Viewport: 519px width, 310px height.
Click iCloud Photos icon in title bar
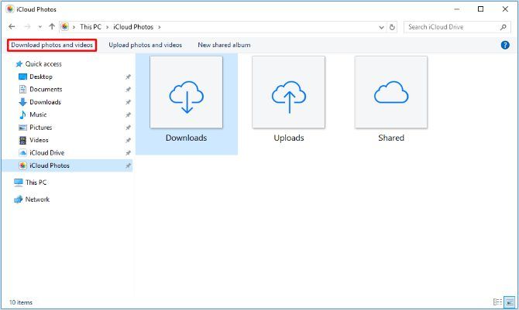pyautogui.click(x=10, y=9)
